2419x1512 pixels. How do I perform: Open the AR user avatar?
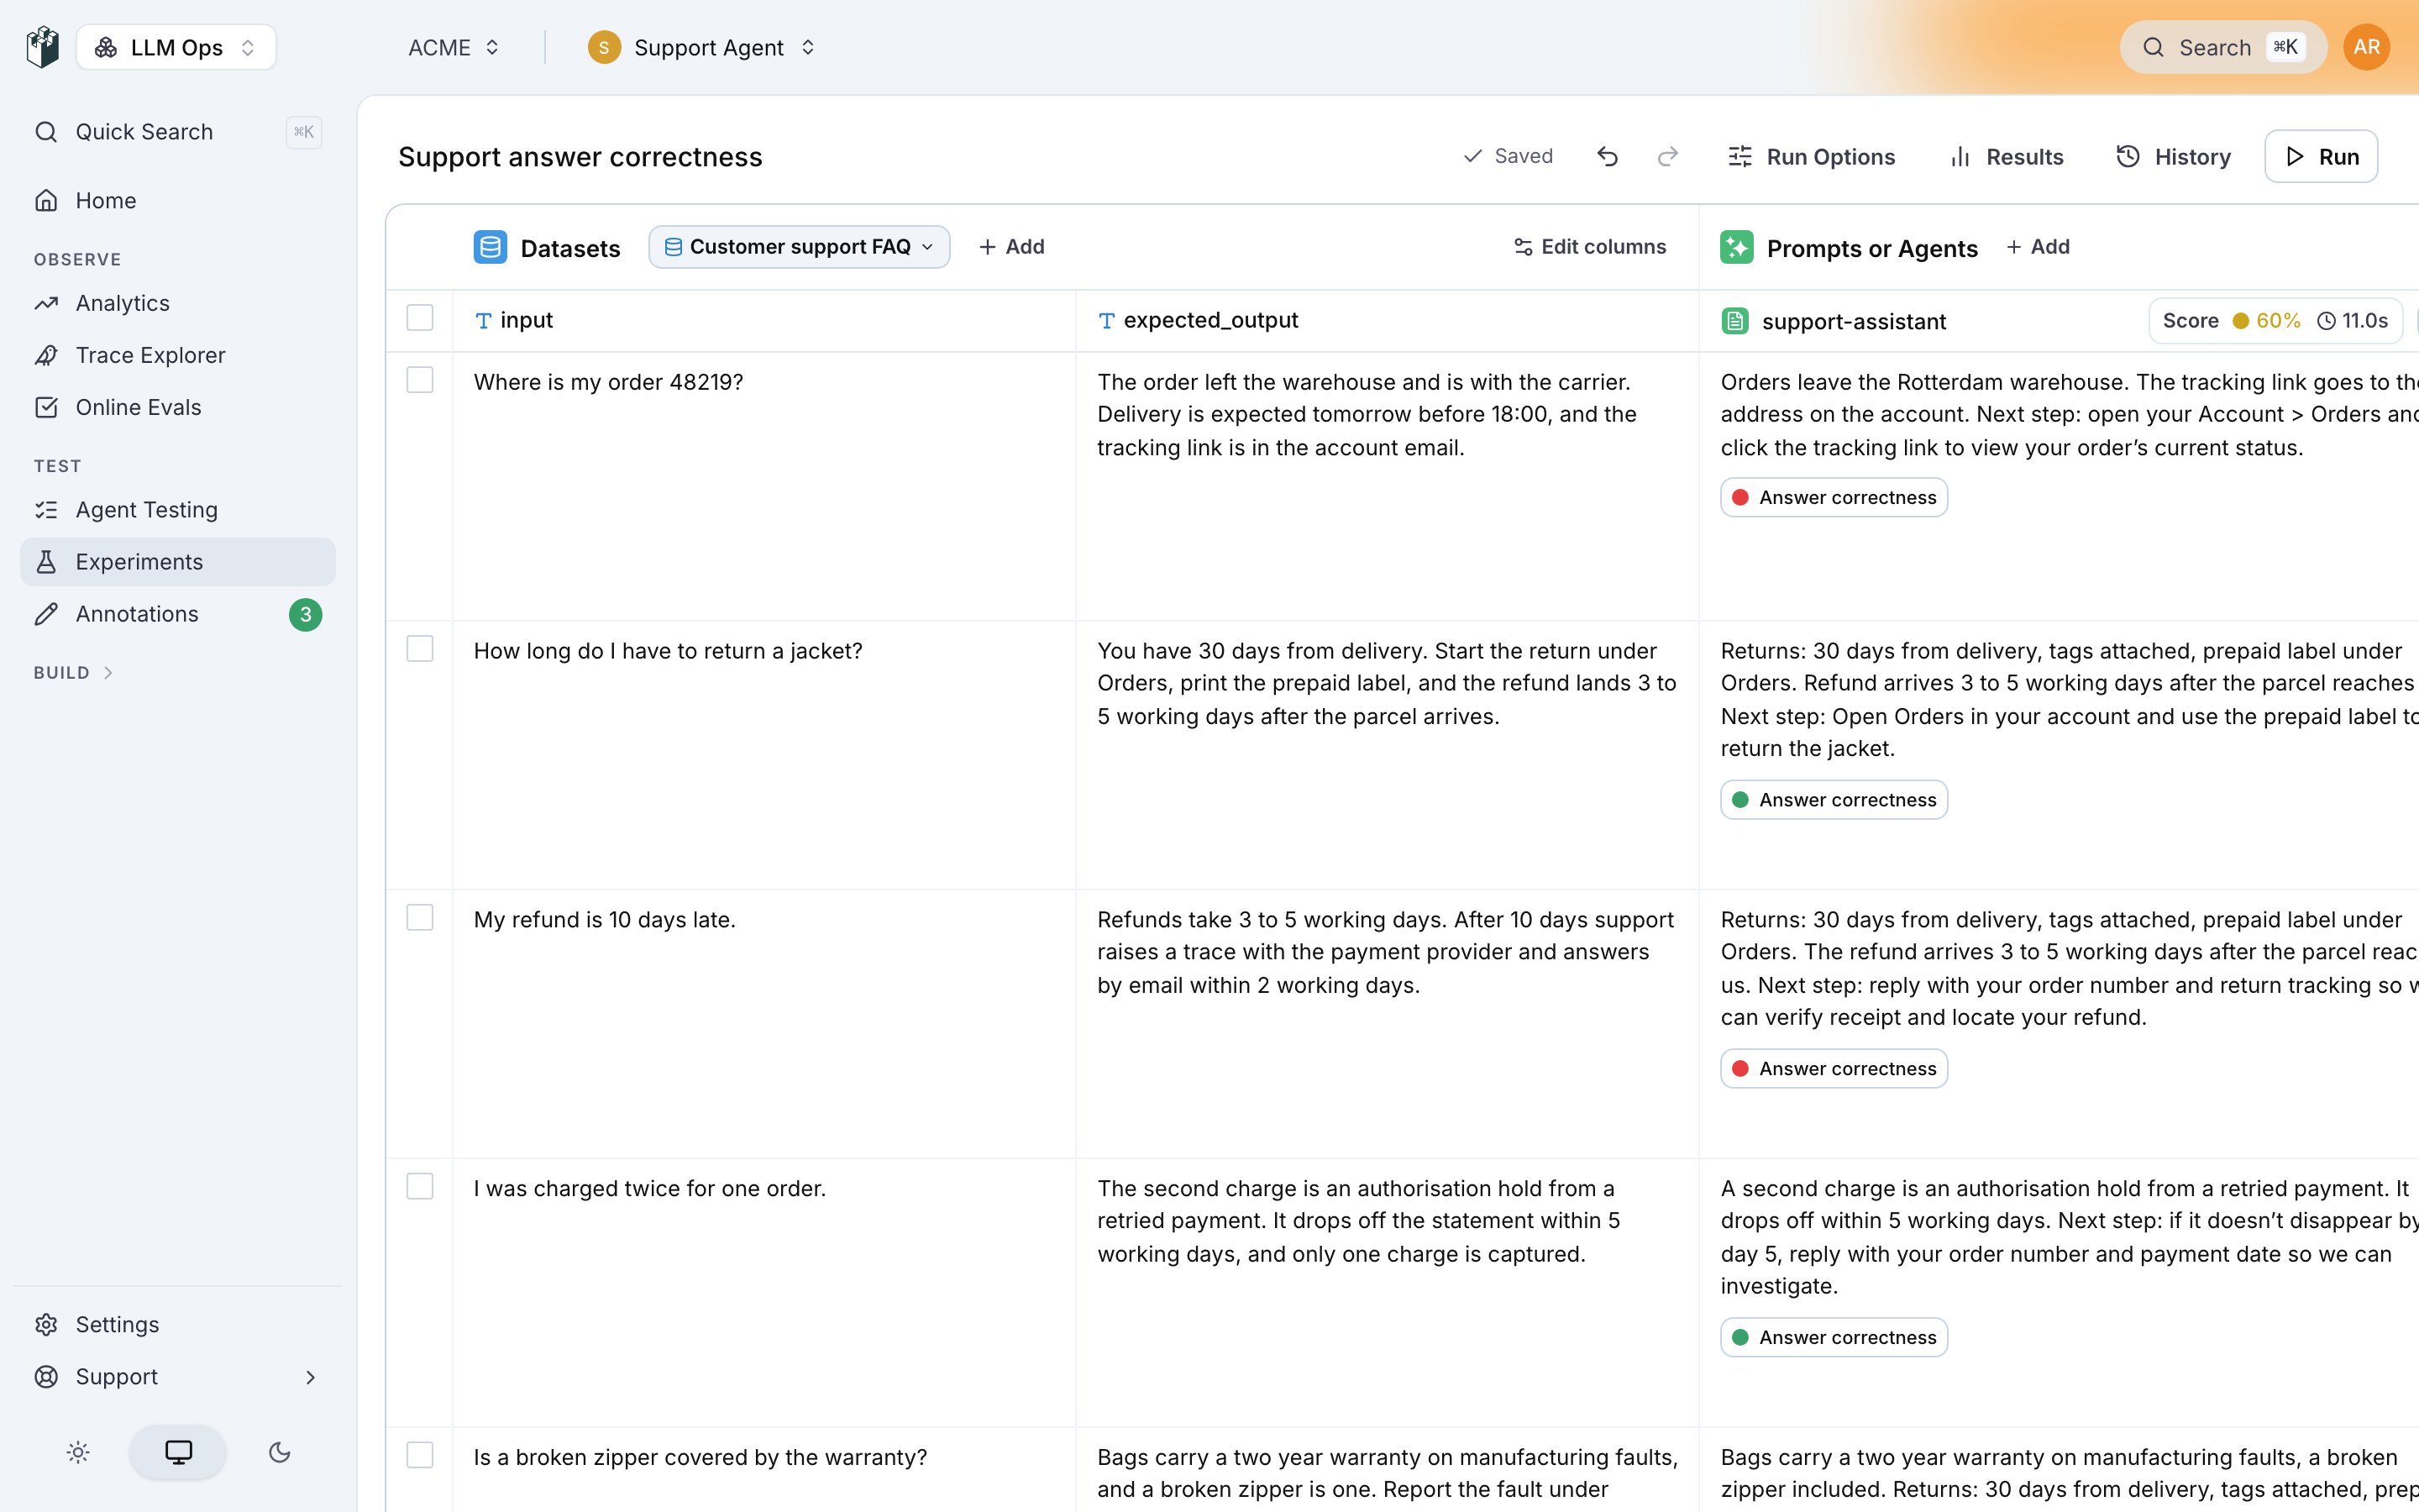pos(2366,47)
